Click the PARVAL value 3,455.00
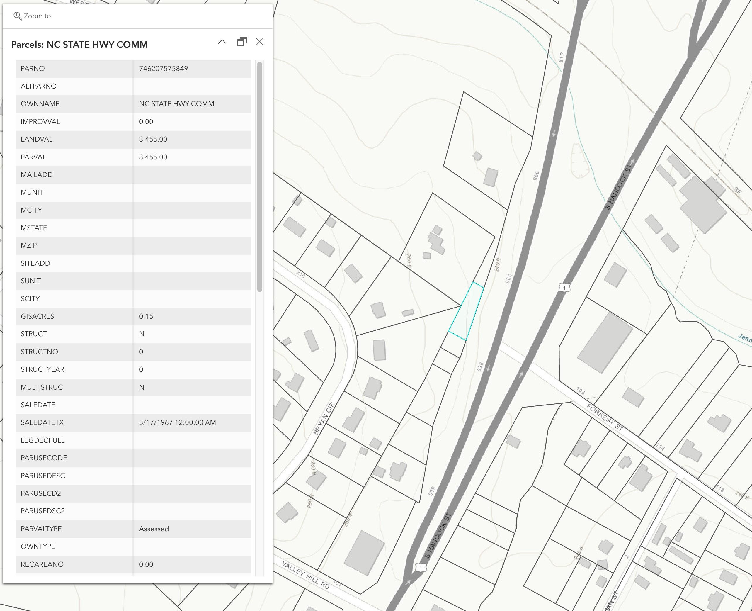Viewport: 752px width, 611px height. (x=153, y=157)
